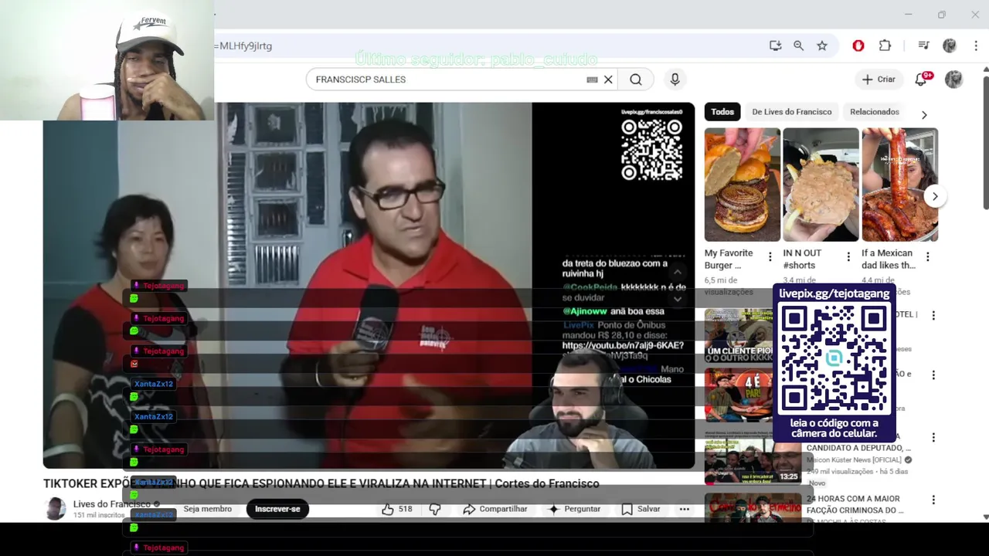Open the YouTube notifications bell
The width and height of the screenshot is (989, 556).
pos(921,79)
